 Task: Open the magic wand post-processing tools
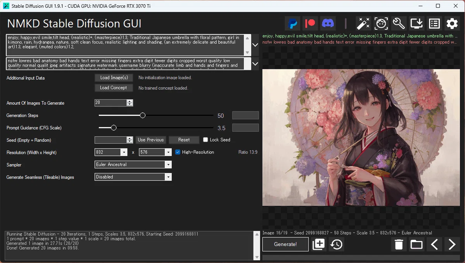click(x=363, y=24)
